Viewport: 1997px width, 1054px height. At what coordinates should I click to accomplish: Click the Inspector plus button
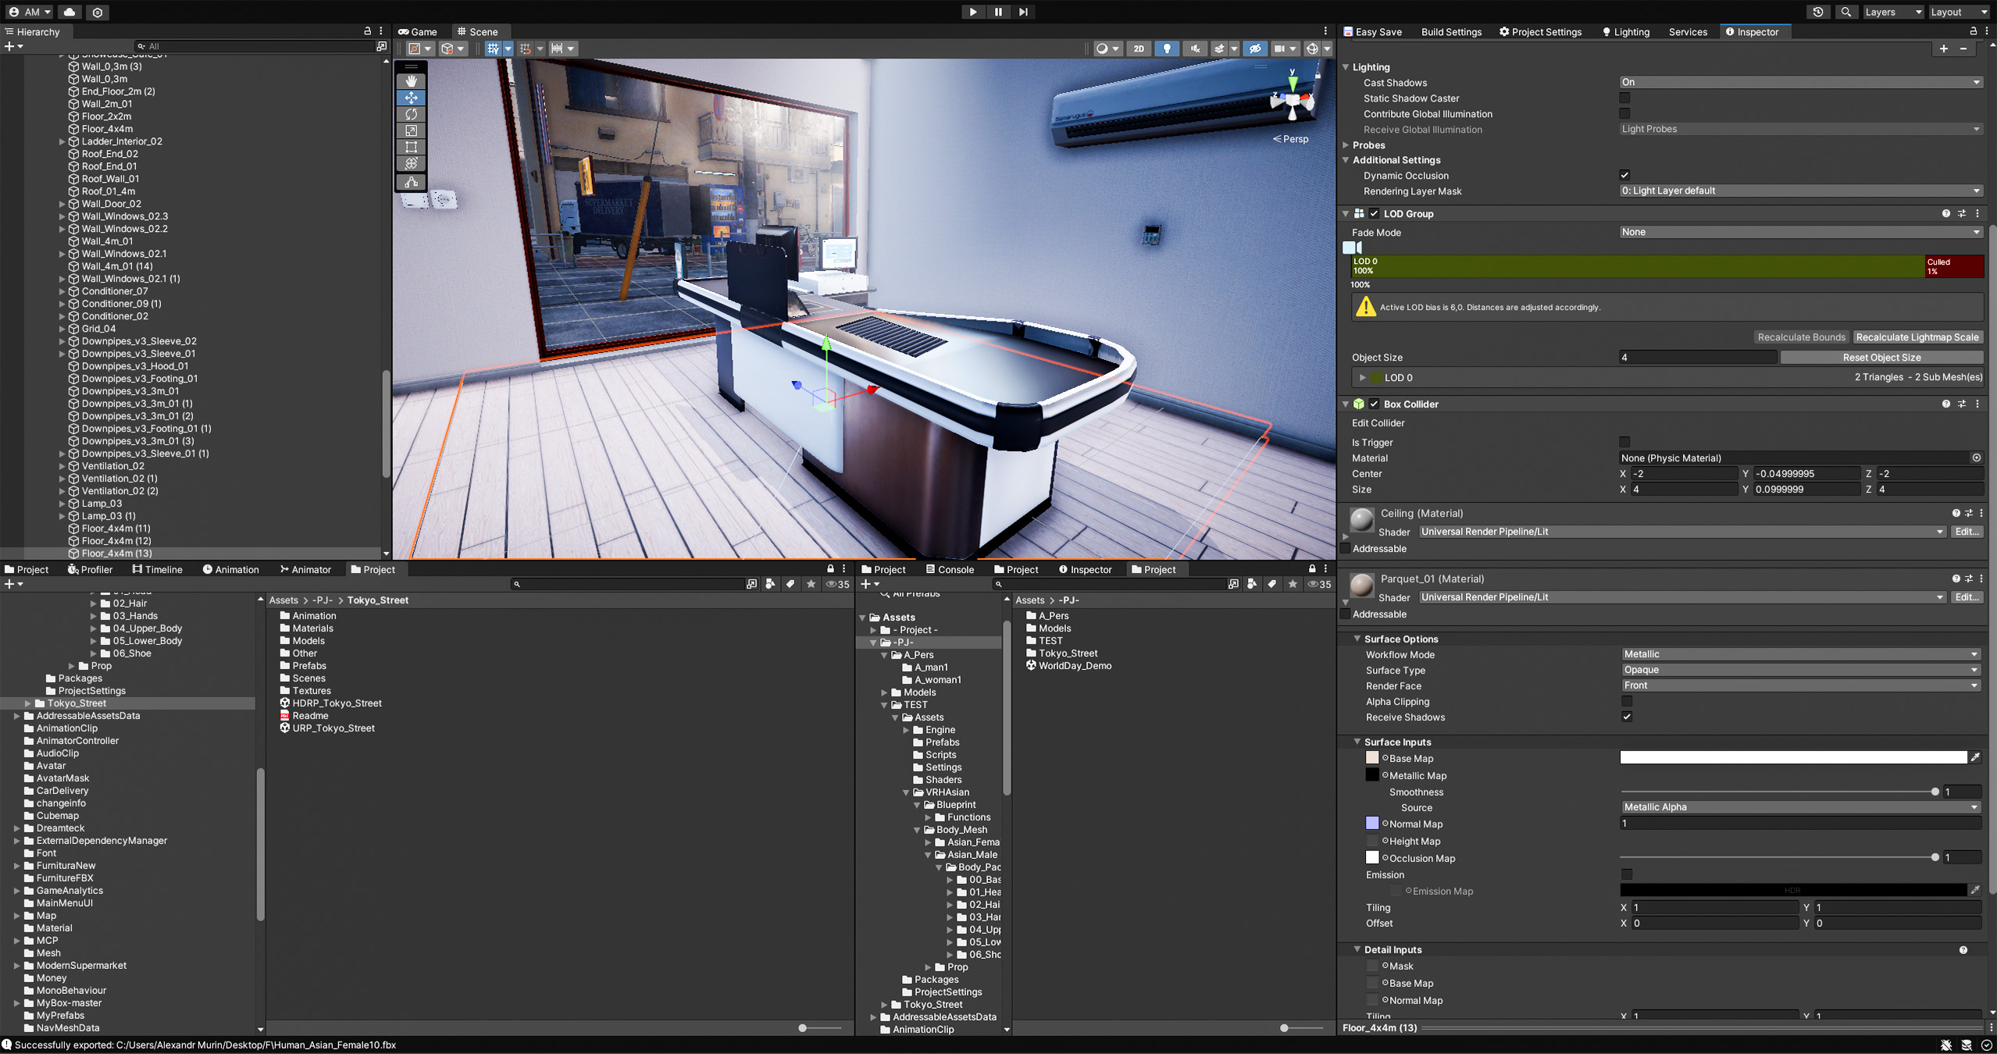pos(1944,48)
